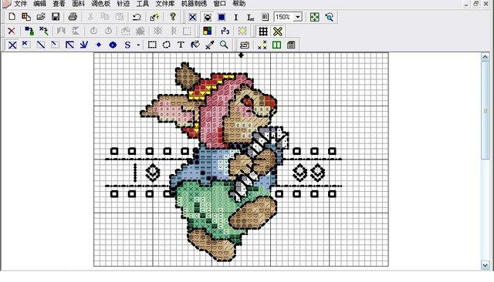Select the French knot dot tool
This screenshot has width=494, height=282.
[x=99, y=45]
